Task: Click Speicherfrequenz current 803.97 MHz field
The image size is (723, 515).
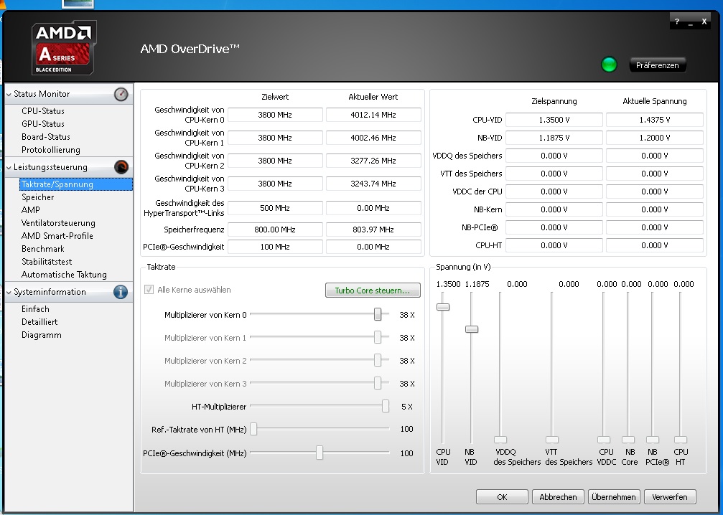Action: pyautogui.click(x=373, y=230)
